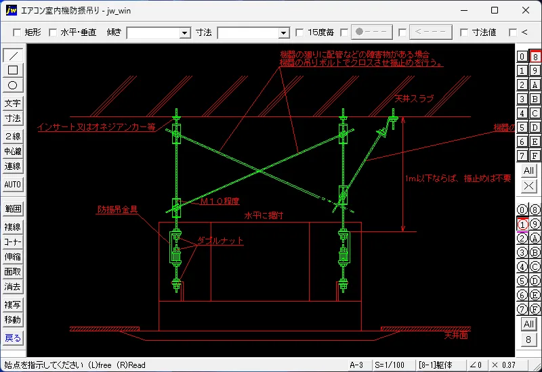This screenshot has width=542, height=372.
Task: Choose the 移動 move tool
Action: (x=13, y=319)
